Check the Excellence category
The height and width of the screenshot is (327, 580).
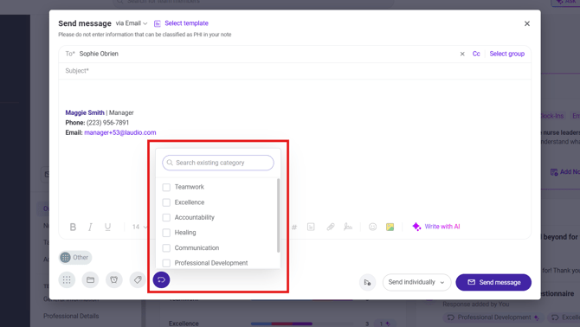[x=166, y=202]
